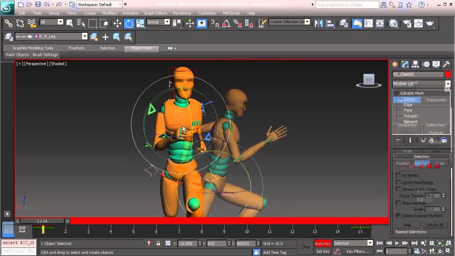Click the Key Filters button
Viewport: 455px width, 256px height.
click(x=357, y=252)
